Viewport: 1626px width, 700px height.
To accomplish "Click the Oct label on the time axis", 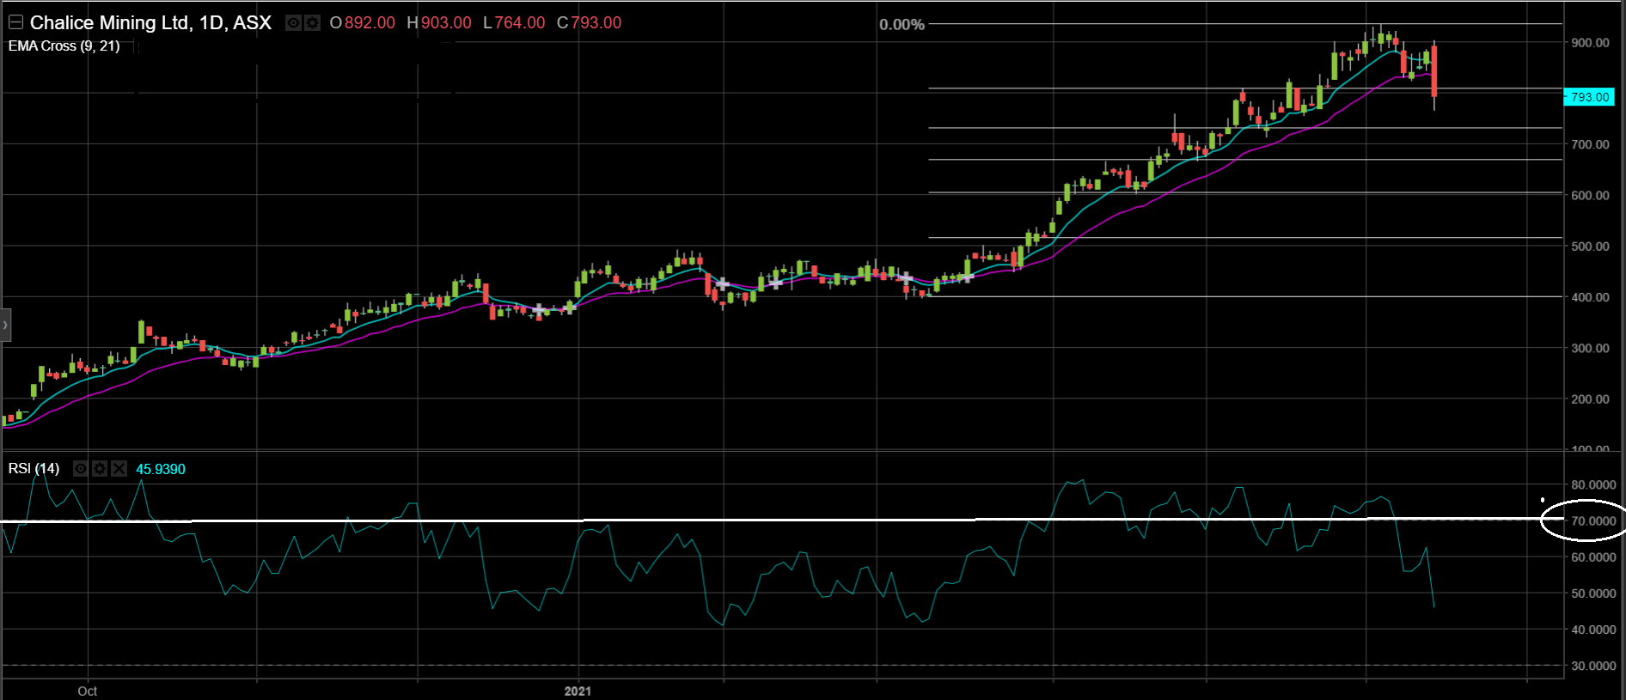I will coord(87,691).
